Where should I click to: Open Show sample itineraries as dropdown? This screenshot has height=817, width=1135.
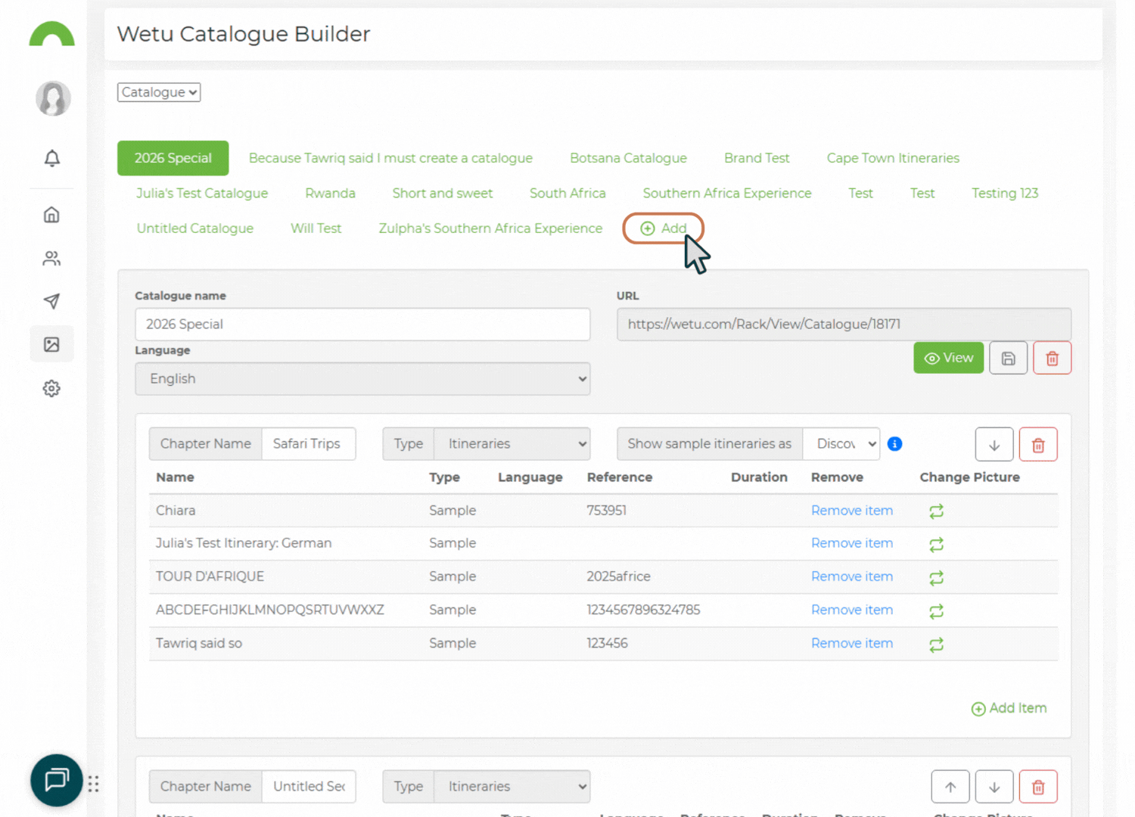(x=841, y=444)
